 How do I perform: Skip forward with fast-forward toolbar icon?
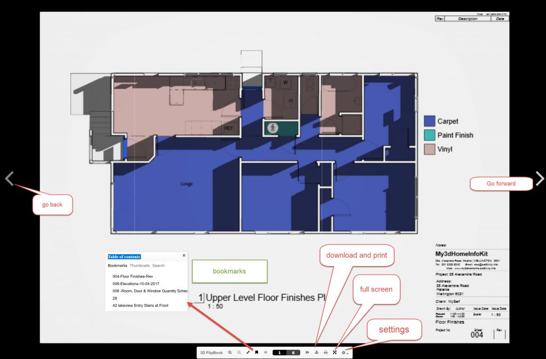click(x=307, y=353)
